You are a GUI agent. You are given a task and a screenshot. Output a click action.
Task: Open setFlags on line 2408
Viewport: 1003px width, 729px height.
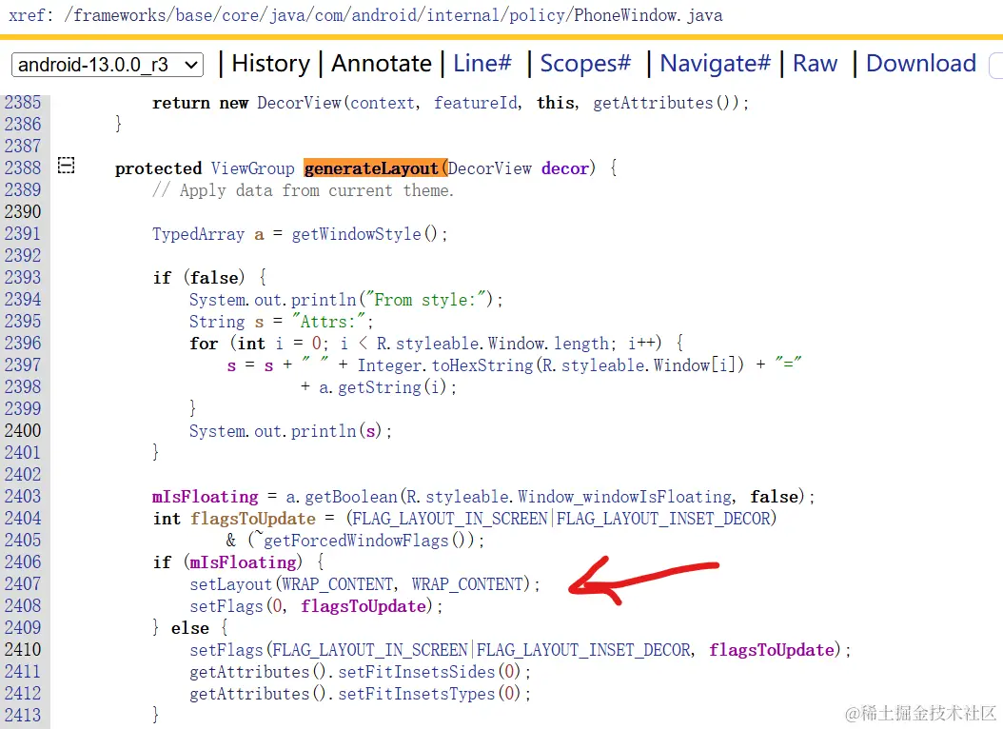click(226, 605)
